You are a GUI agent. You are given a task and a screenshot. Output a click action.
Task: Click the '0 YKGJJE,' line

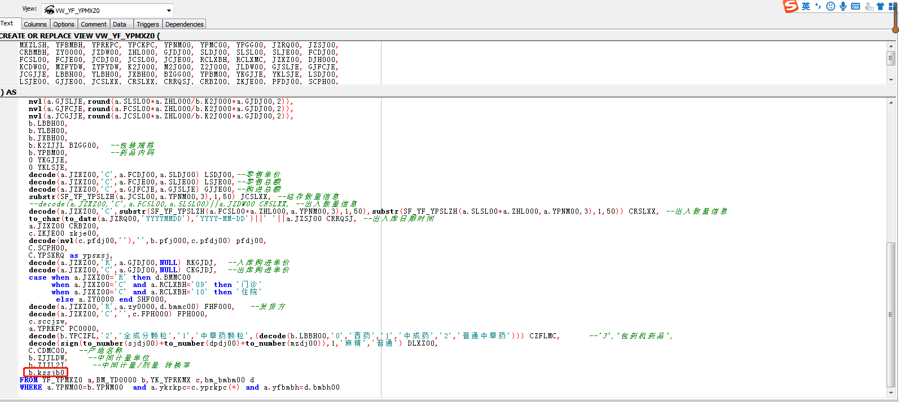point(48,160)
